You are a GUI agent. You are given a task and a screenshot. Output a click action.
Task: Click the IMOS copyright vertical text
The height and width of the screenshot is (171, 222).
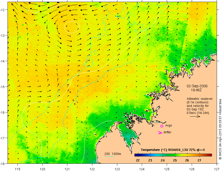(220, 129)
